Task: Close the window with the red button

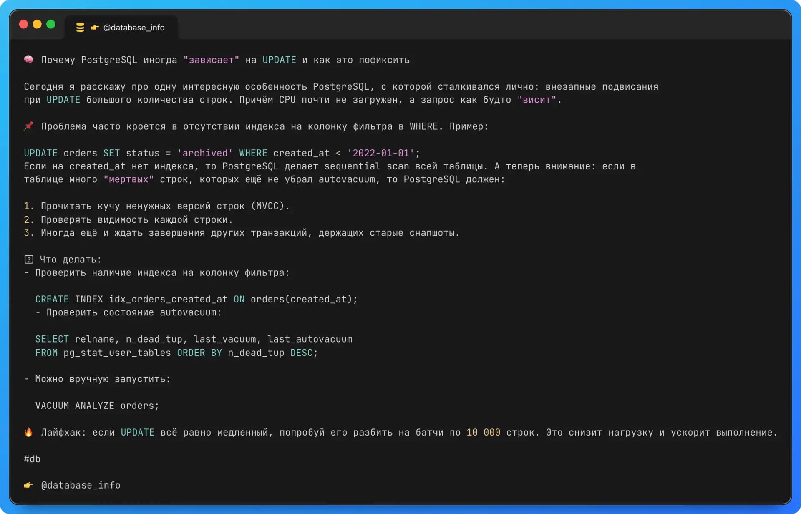Action: [x=24, y=24]
